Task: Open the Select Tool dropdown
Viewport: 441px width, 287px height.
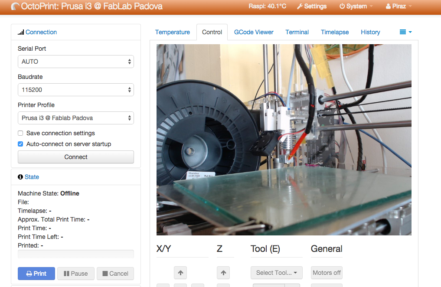Action: (x=277, y=273)
